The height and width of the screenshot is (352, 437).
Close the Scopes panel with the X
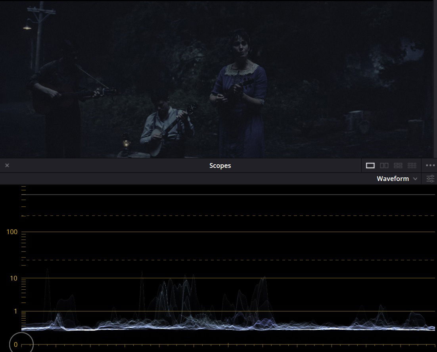[x=7, y=165]
